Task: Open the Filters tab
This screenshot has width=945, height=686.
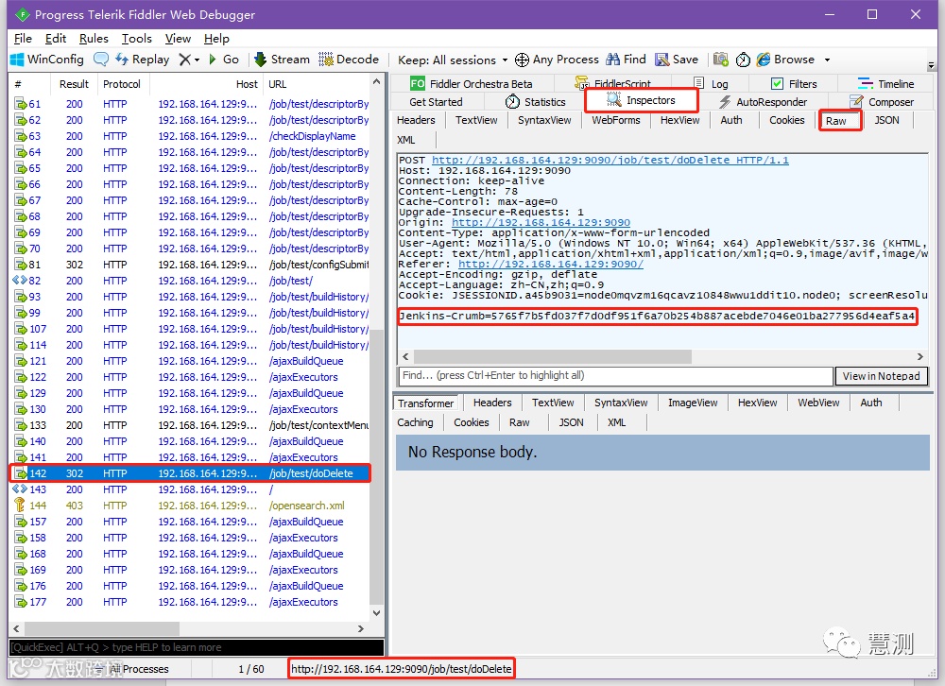Action: click(x=794, y=84)
